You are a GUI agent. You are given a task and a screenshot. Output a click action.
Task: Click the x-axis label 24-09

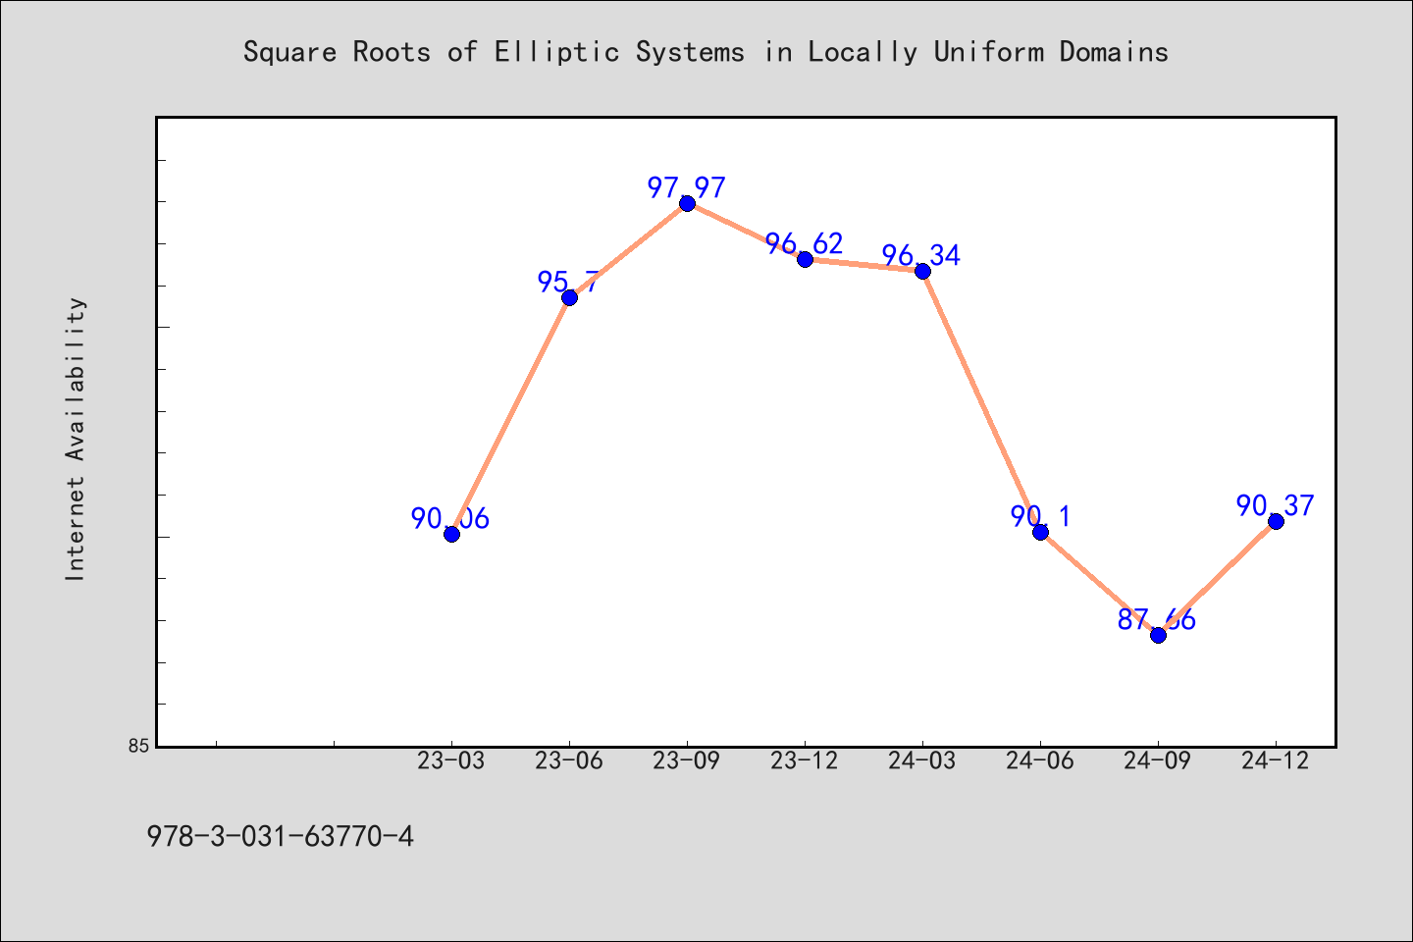tap(1158, 760)
